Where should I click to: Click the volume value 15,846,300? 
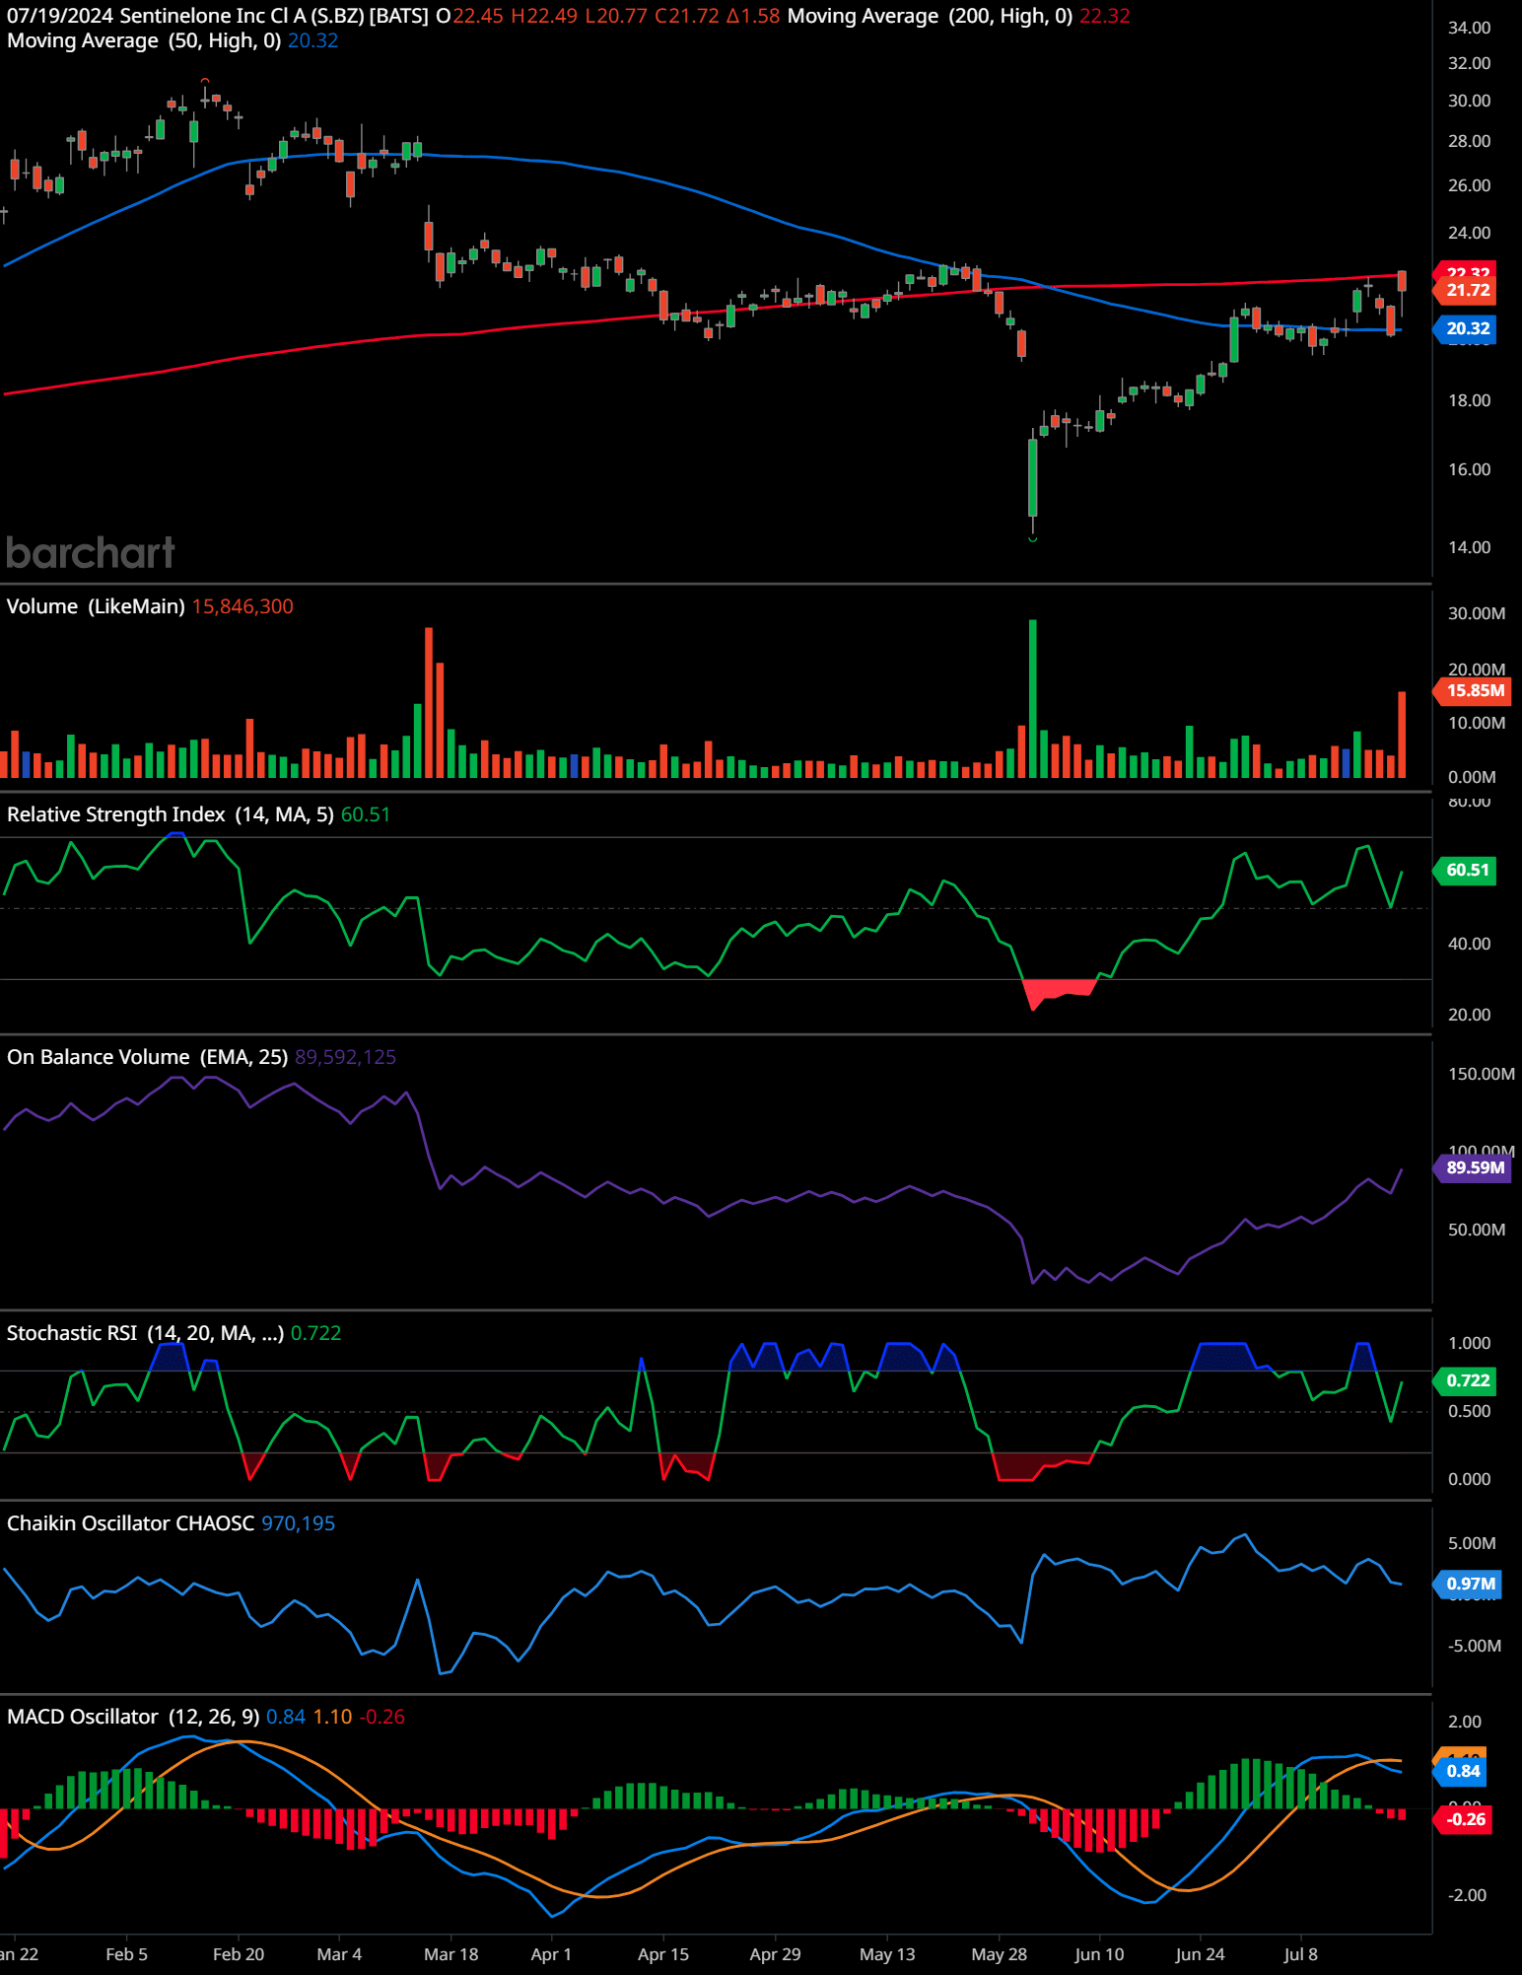[x=242, y=606]
